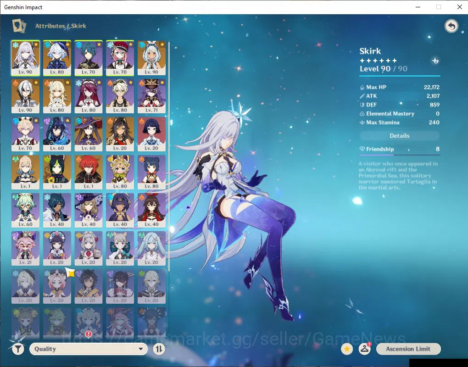Open the outfit hanger icon
Screen dimensions: 468x367
coord(364,349)
